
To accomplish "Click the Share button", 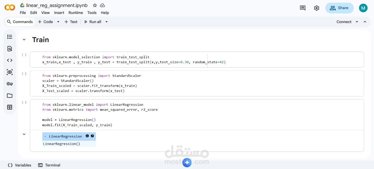I will tap(339, 8).
